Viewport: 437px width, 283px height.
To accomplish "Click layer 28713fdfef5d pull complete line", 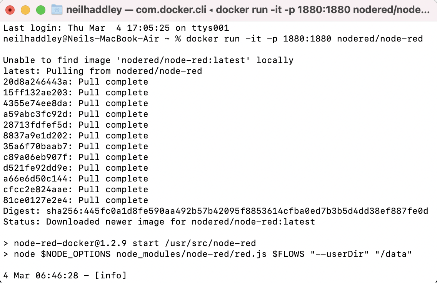I will click(x=75, y=125).
